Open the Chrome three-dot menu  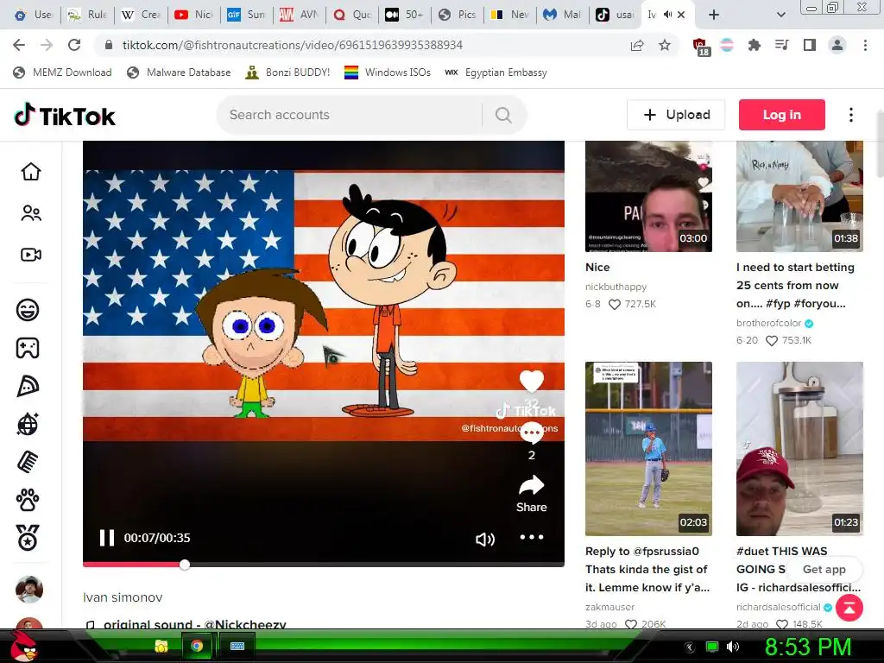865,45
